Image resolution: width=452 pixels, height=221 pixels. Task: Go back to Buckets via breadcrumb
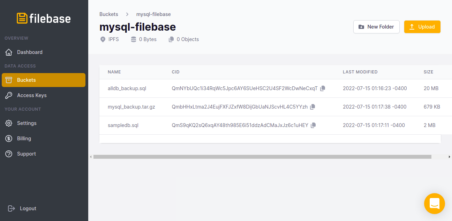[x=109, y=14]
